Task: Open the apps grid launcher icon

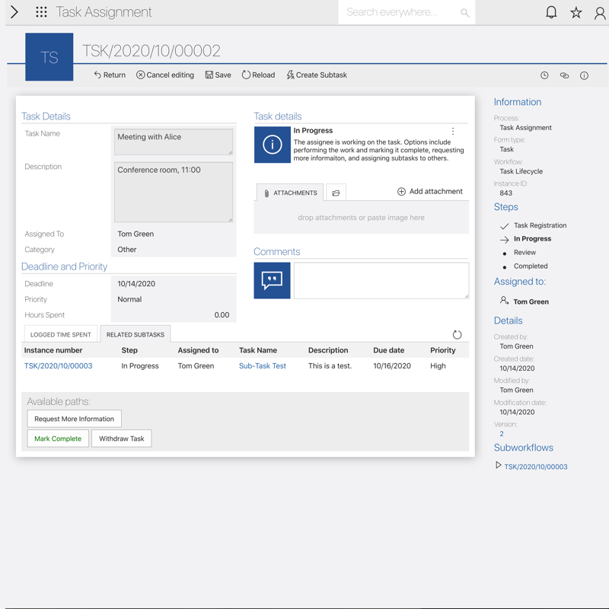Action: 41,12
